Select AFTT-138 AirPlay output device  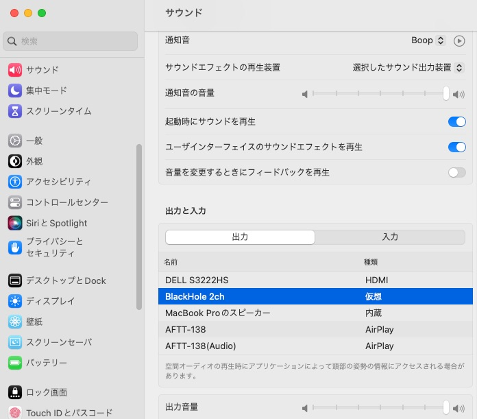point(315,329)
